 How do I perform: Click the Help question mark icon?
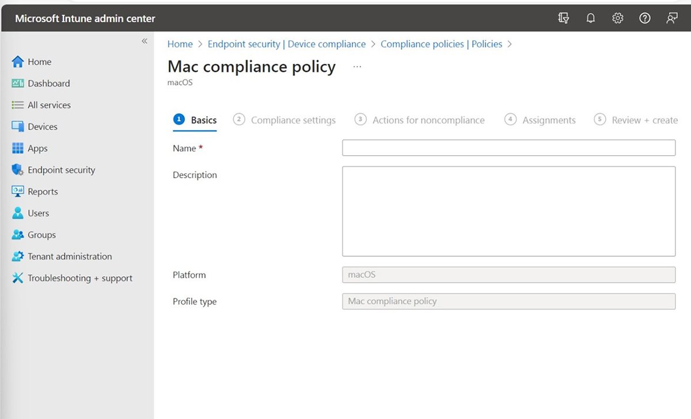[644, 18]
